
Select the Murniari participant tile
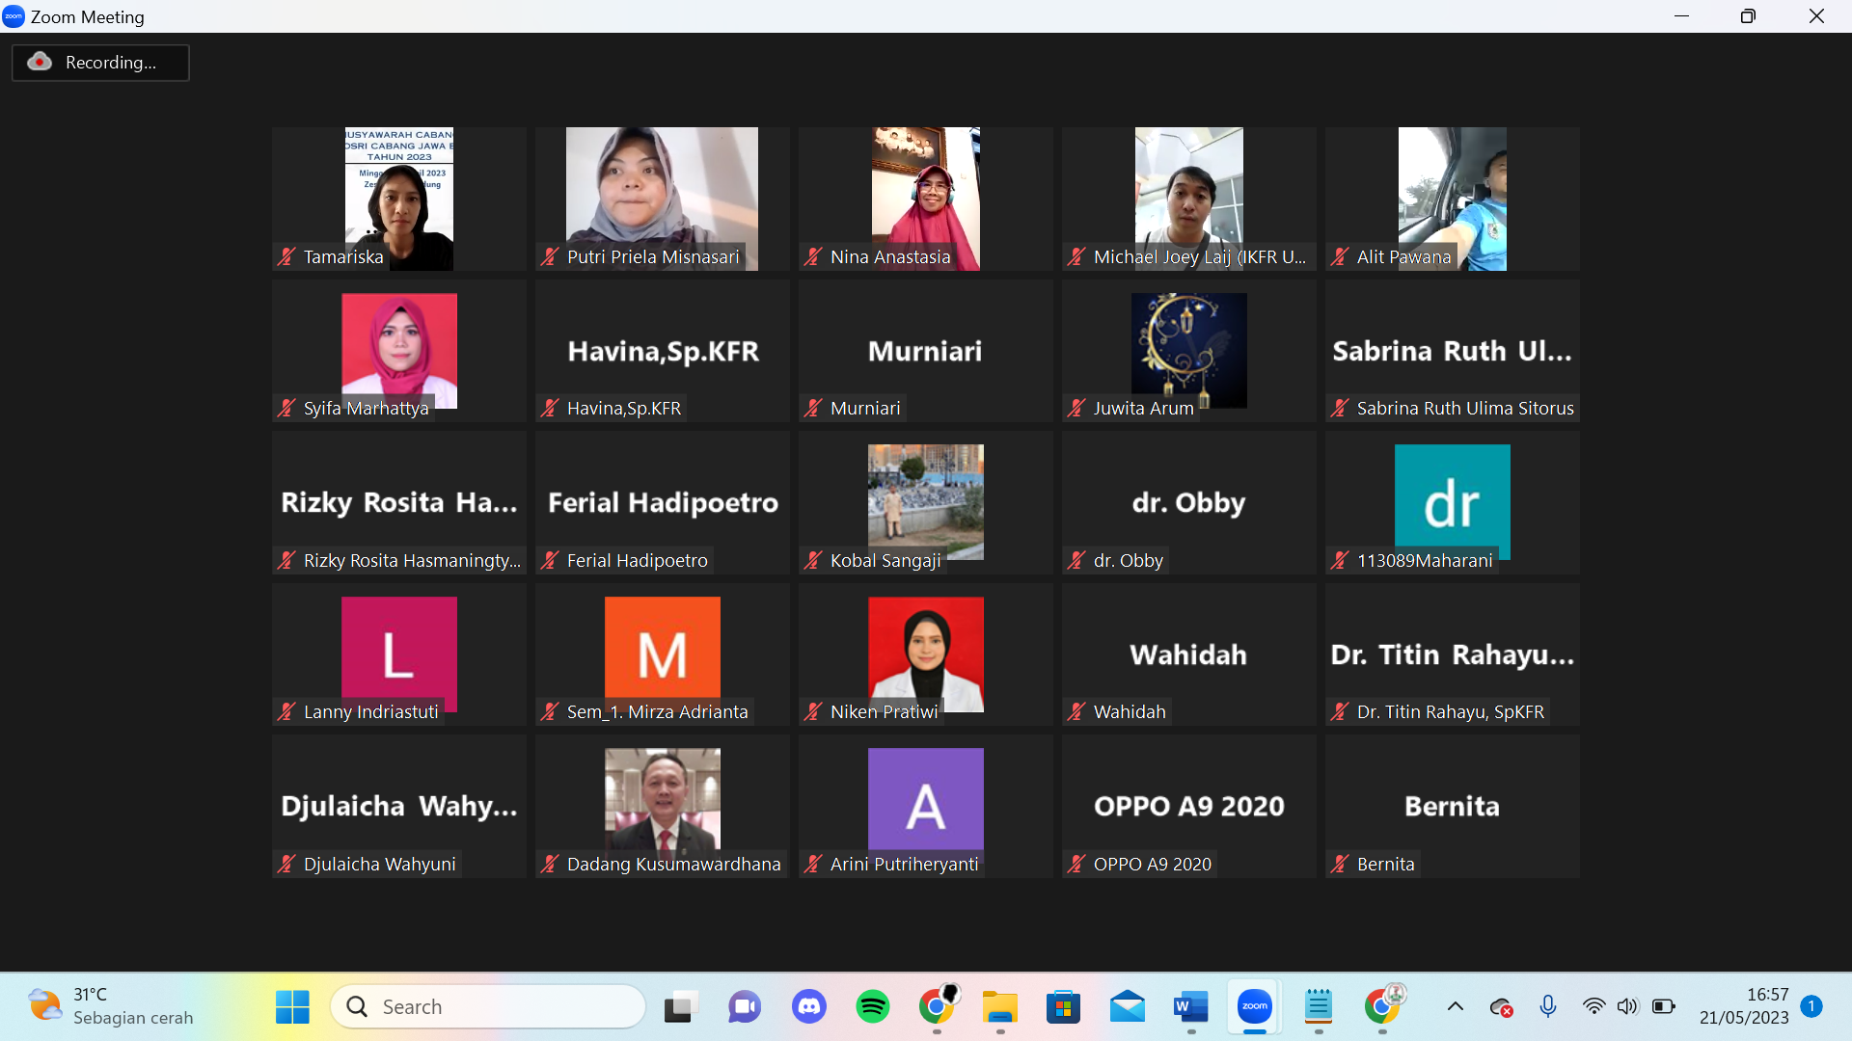[926, 351]
